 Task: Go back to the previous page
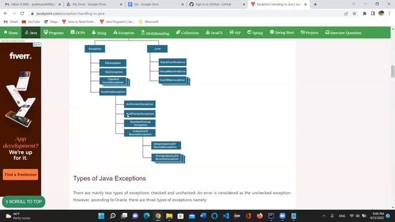[x=6, y=14]
